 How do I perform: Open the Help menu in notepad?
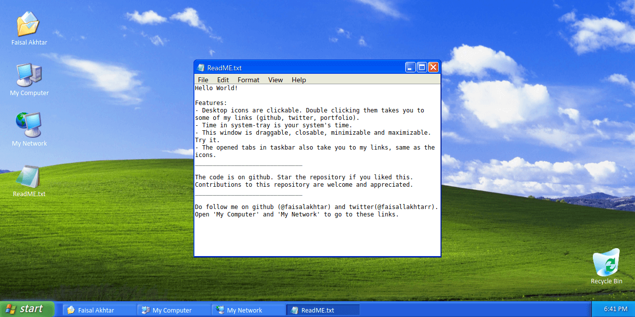299,80
